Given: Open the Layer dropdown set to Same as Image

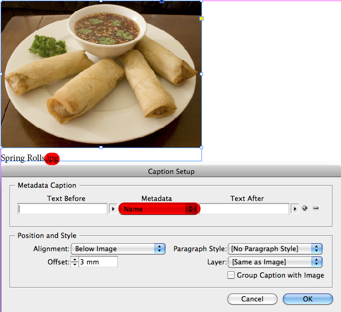Looking at the screenshot, I should coord(275,262).
